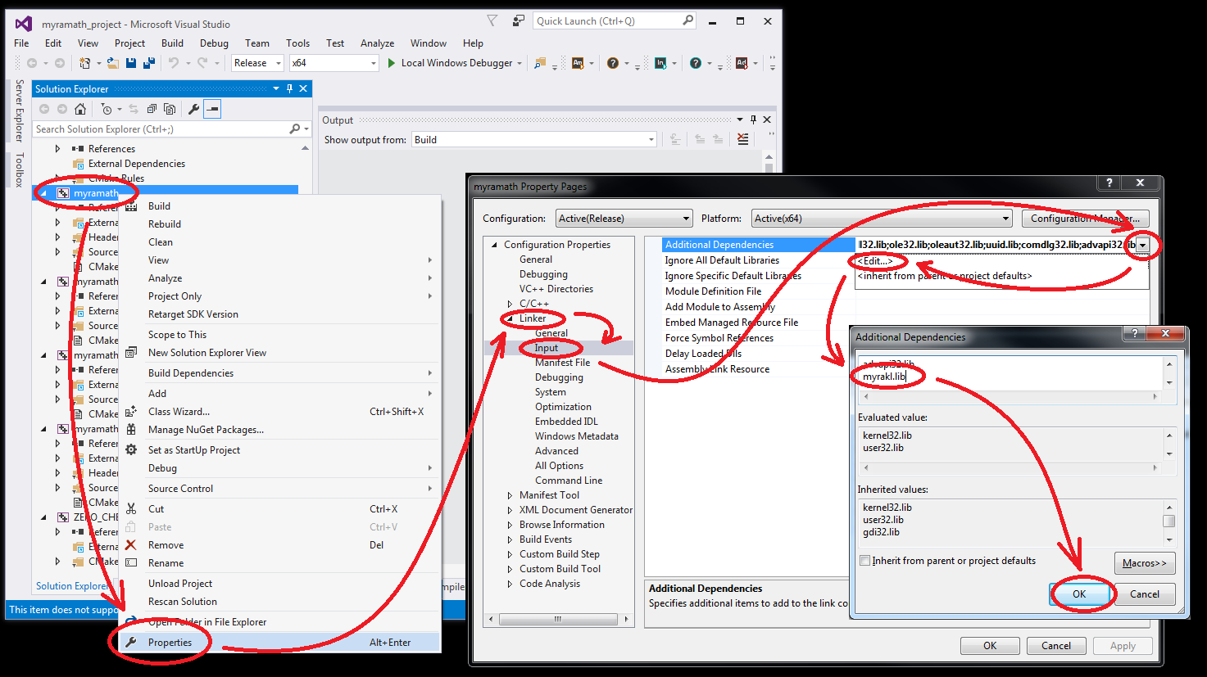Click the notifications flag icon in title bar

tap(492, 21)
